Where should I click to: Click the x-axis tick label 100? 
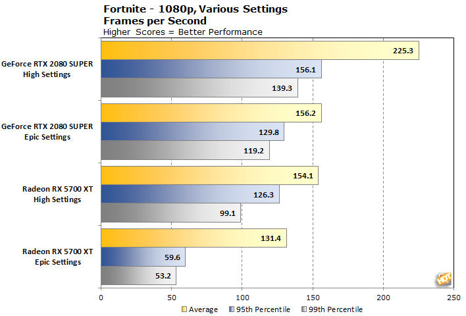[242, 298]
